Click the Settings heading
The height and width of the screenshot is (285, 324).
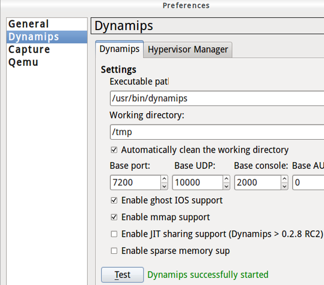(118, 70)
